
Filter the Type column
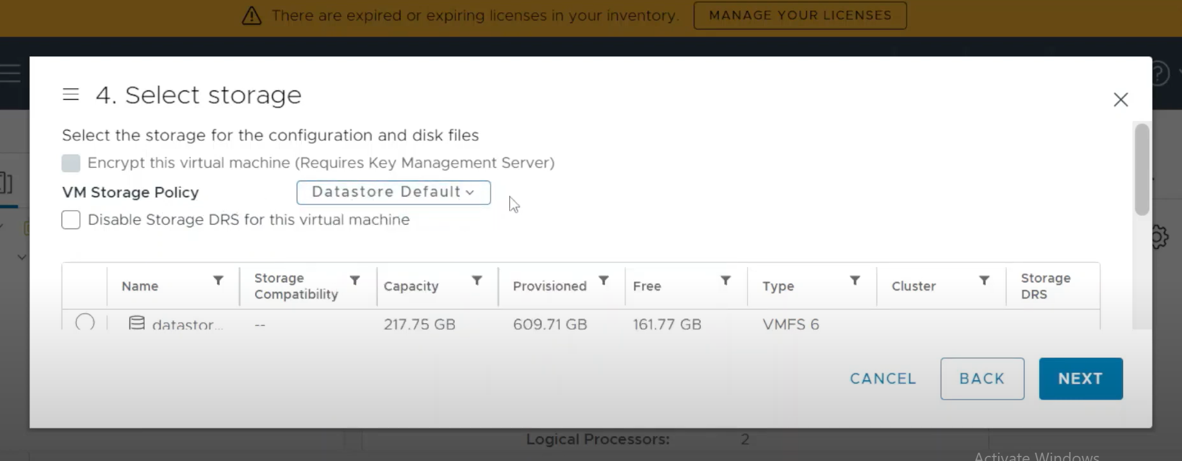point(855,280)
